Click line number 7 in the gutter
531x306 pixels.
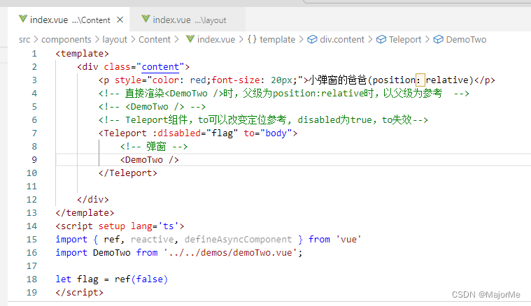34,133
